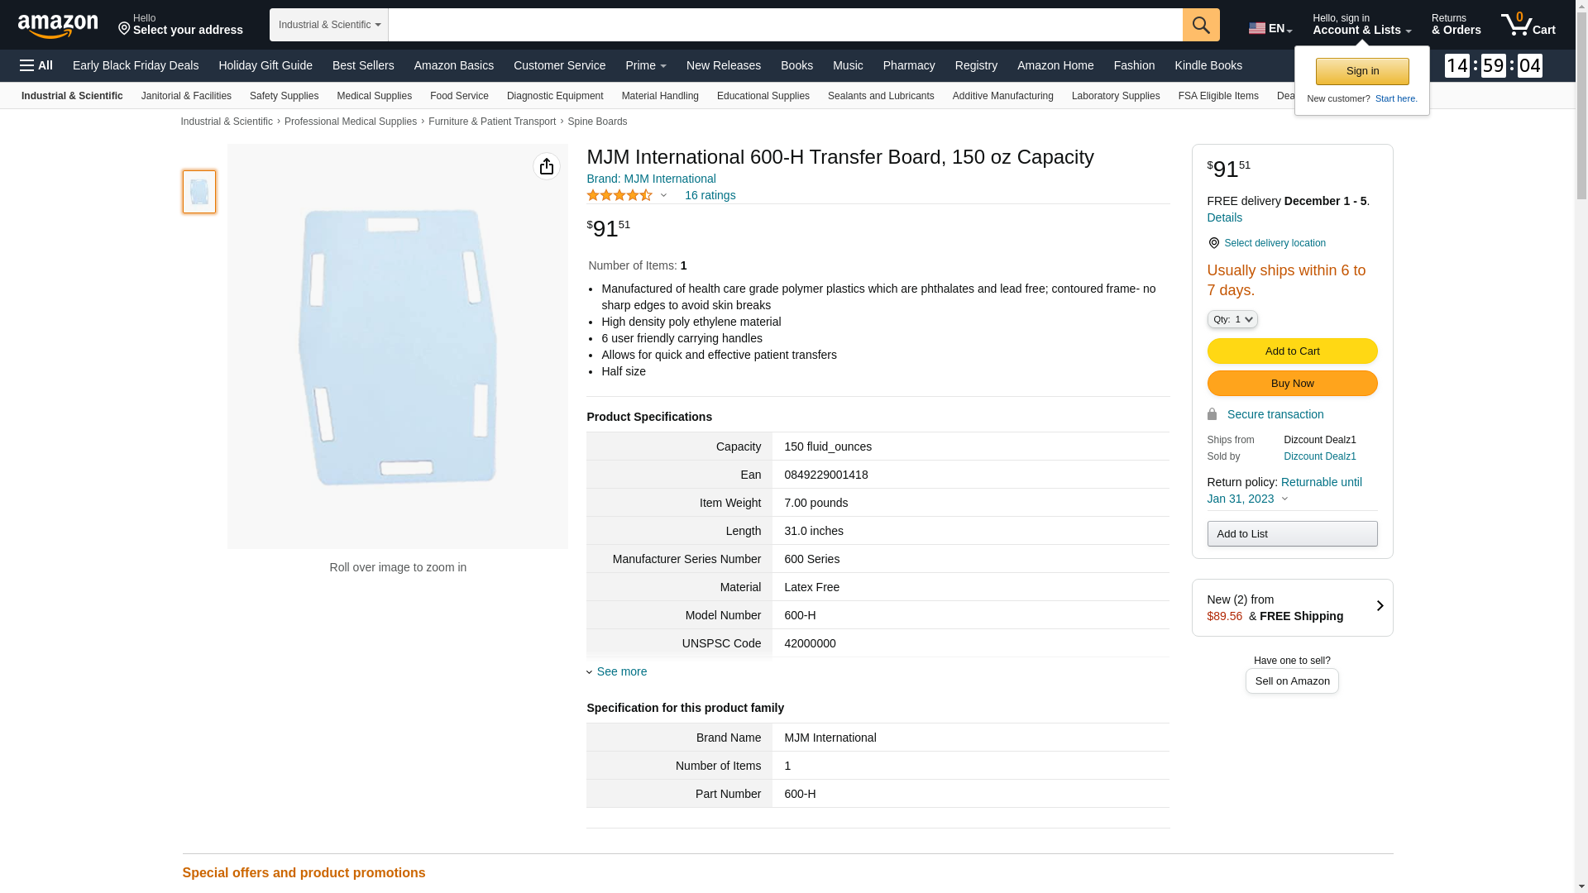Open the Dizcount Dealz1 seller link
Screen dimensions: 1588x893
1319,456
